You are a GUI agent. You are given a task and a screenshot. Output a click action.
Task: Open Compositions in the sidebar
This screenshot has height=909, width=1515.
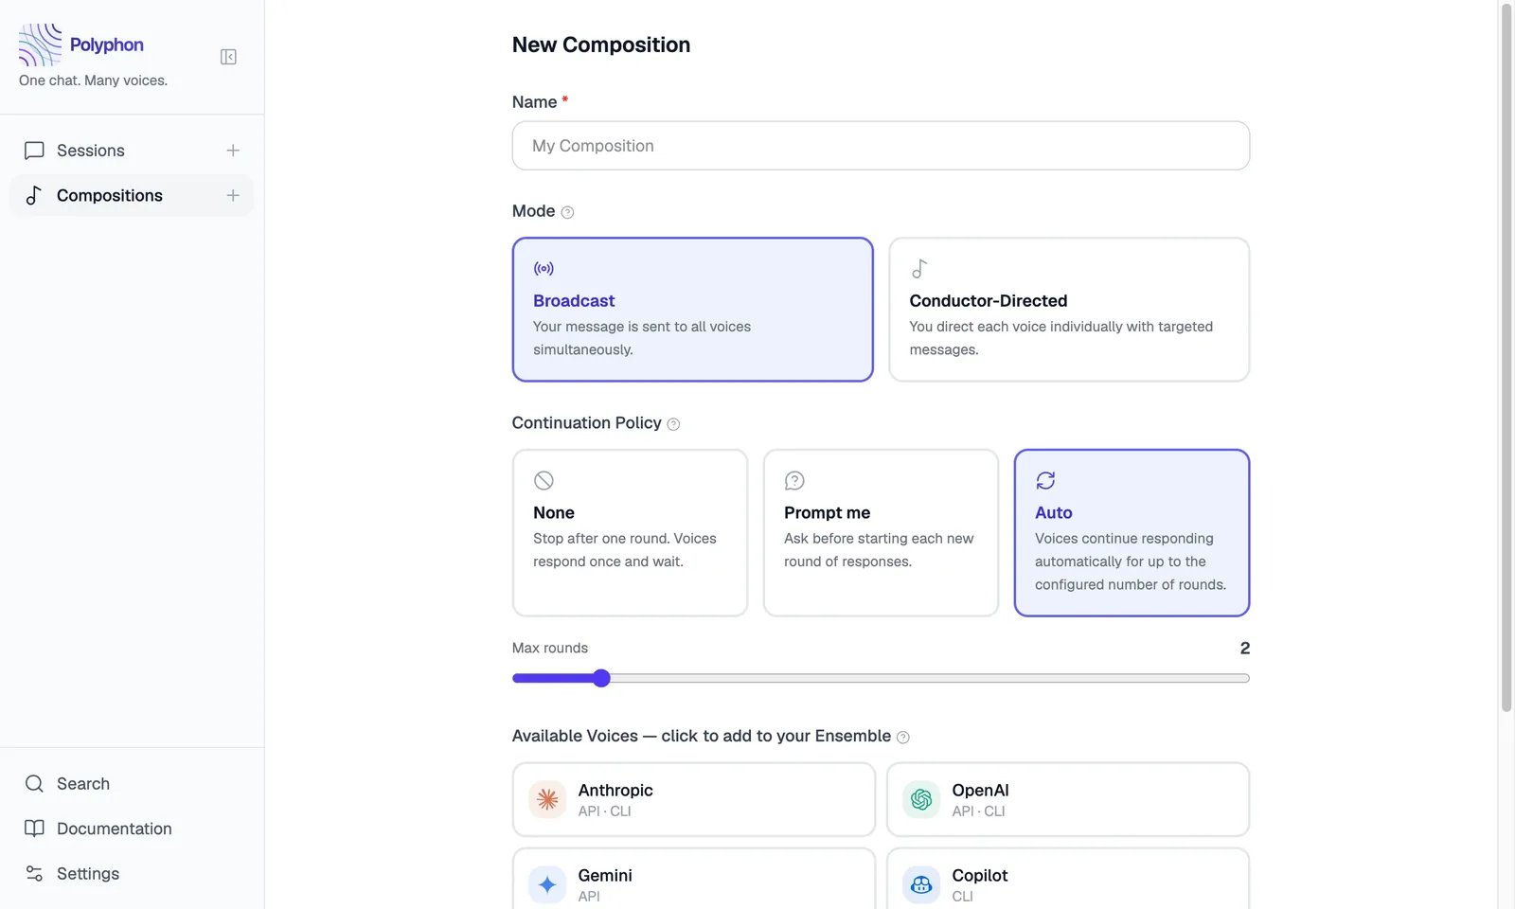110,195
